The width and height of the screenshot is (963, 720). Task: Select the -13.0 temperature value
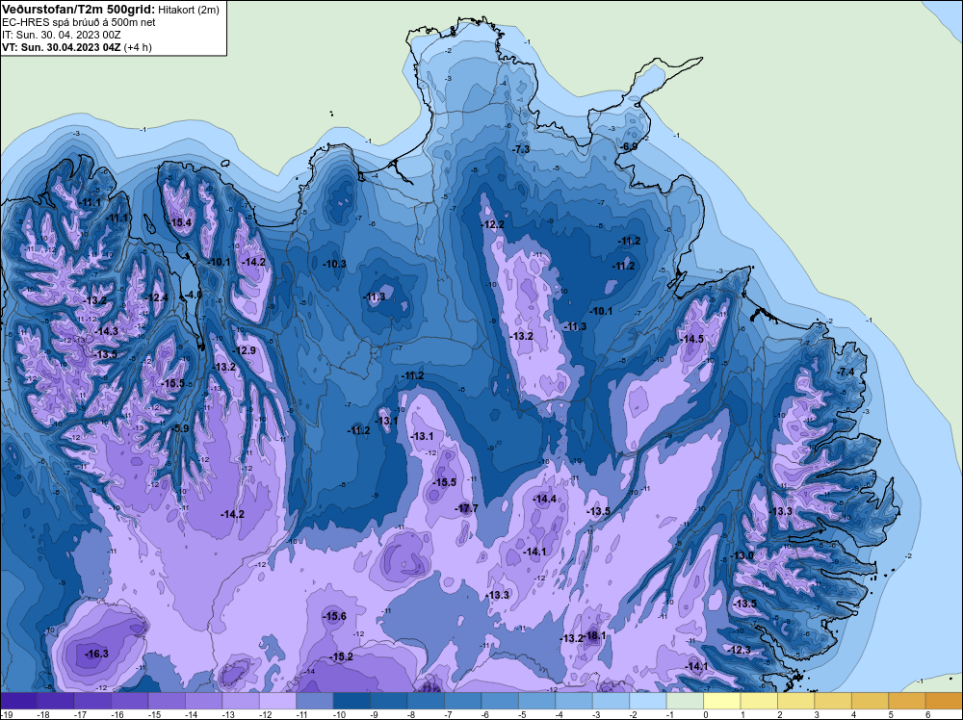pos(742,555)
